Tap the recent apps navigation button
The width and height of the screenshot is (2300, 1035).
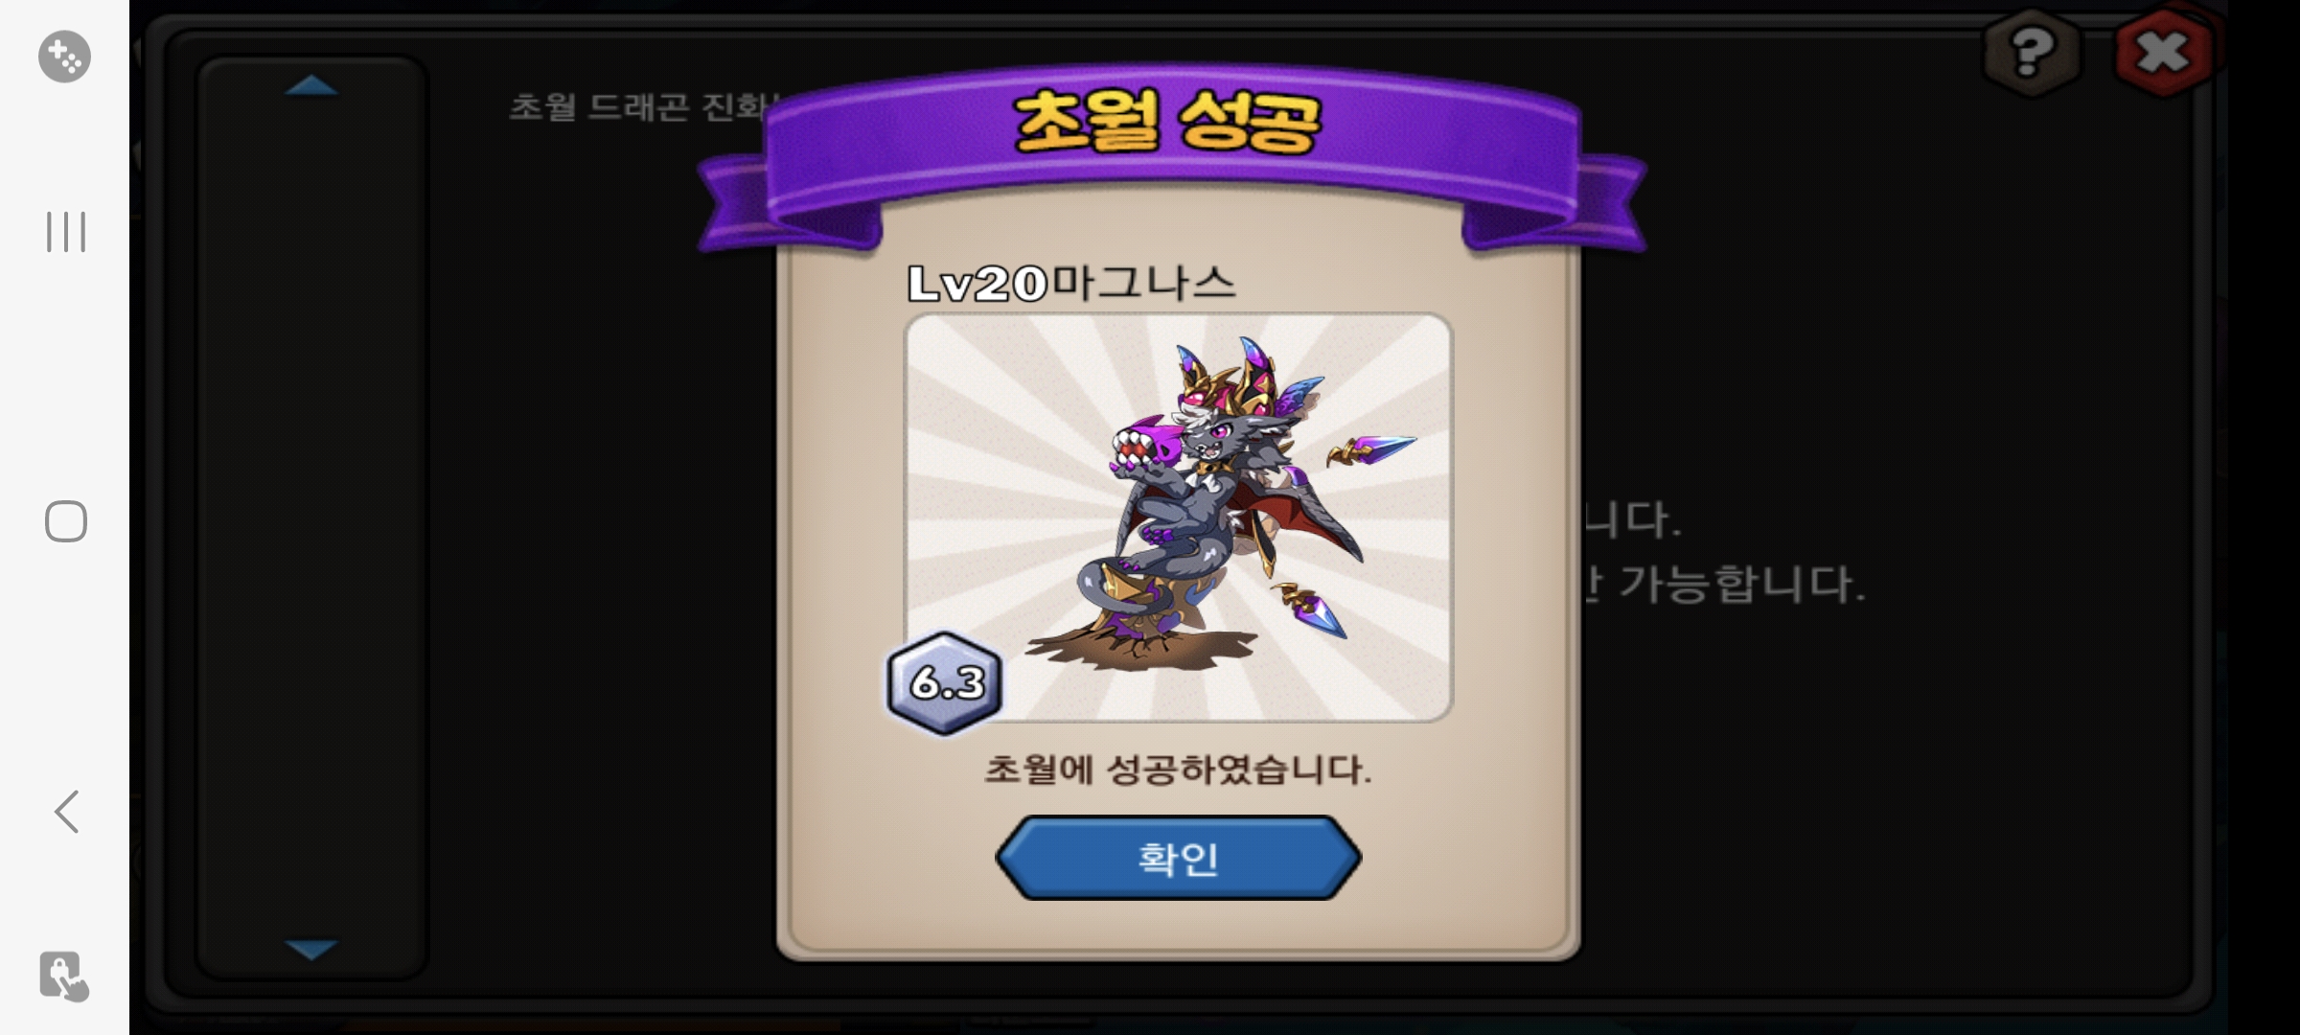coord(66,232)
